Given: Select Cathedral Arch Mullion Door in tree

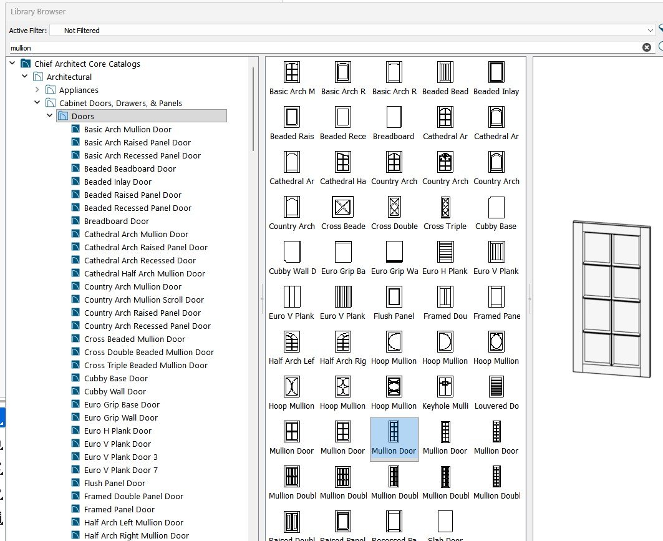Looking at the screenshot, I should coord(136,234).
